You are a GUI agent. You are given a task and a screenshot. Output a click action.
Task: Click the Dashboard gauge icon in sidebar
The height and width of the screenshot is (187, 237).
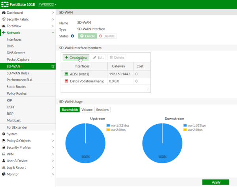point(4,13)
